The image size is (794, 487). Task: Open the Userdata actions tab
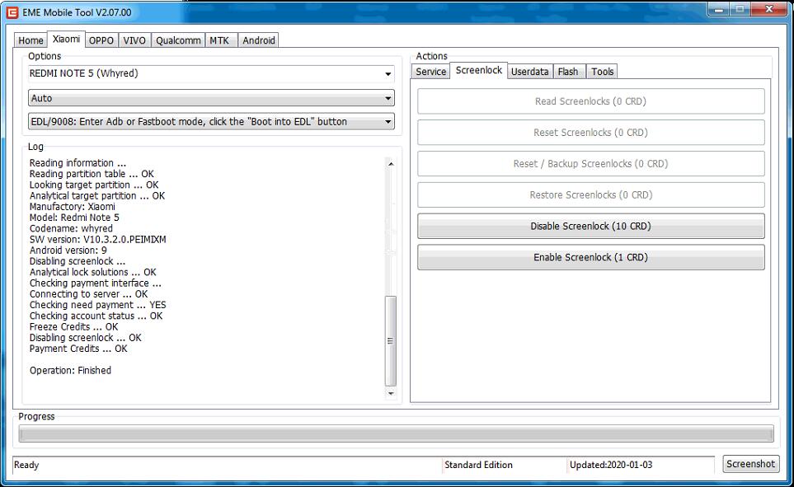(529, 72)
